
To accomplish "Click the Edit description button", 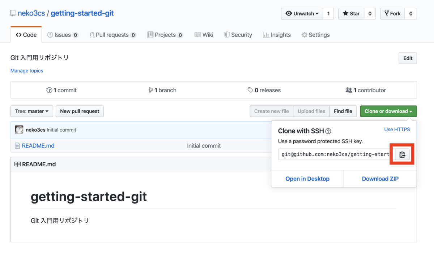I will click(x=408, y=58).
